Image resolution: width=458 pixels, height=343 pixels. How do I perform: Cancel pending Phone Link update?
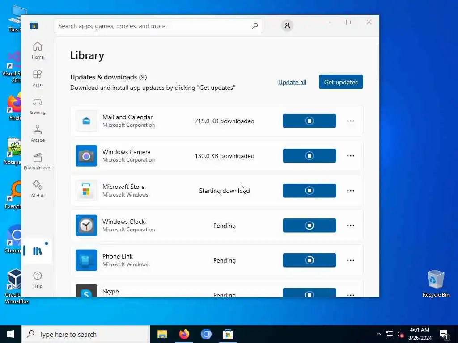310,260
